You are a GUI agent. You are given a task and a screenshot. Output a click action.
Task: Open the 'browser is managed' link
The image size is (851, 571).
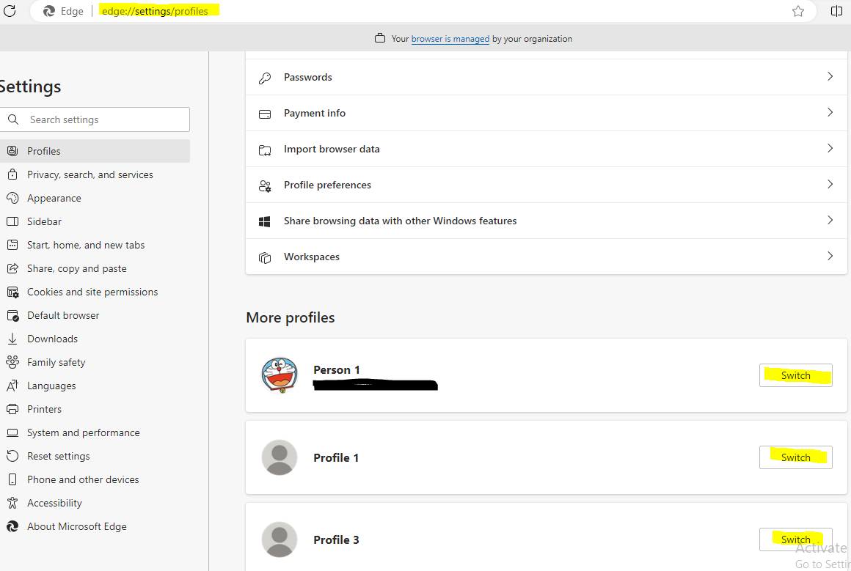[450, 39]
